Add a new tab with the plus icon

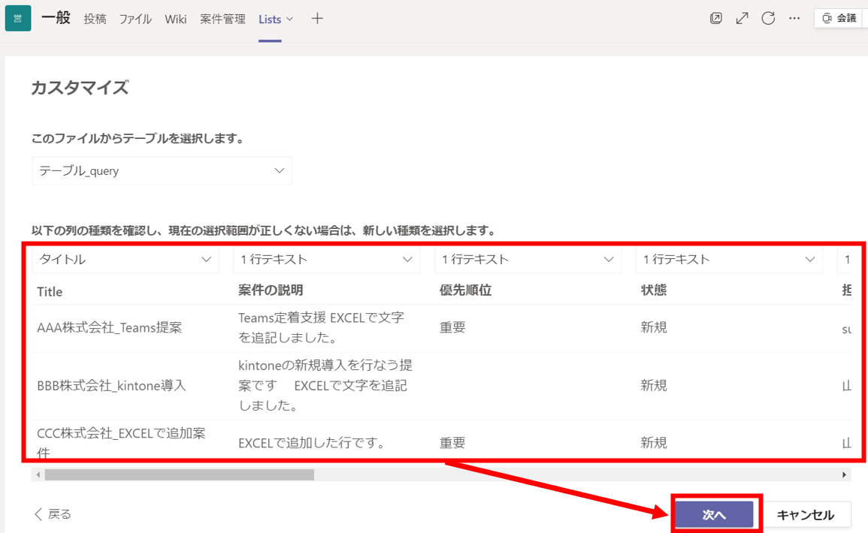317,19
